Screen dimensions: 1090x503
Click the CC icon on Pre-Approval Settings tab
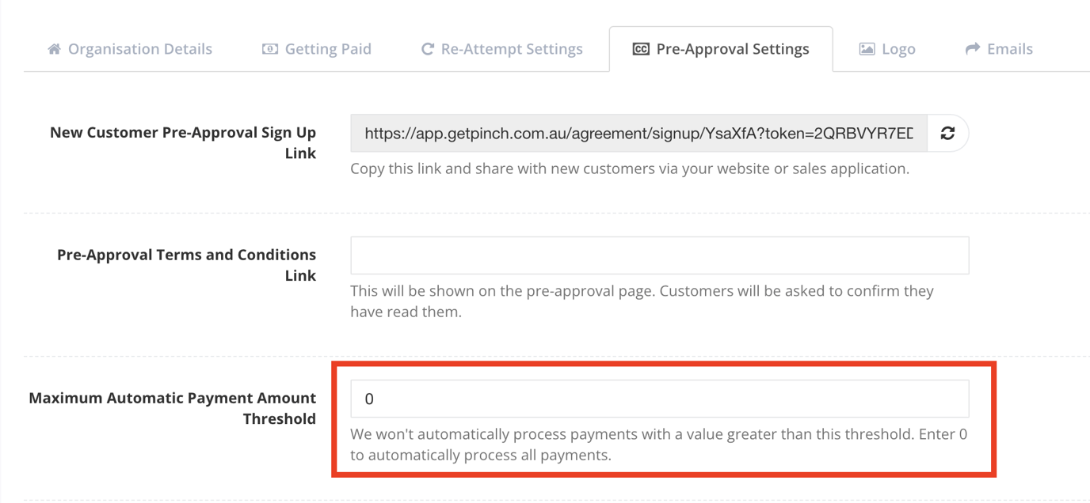click(x=640, y=49)
